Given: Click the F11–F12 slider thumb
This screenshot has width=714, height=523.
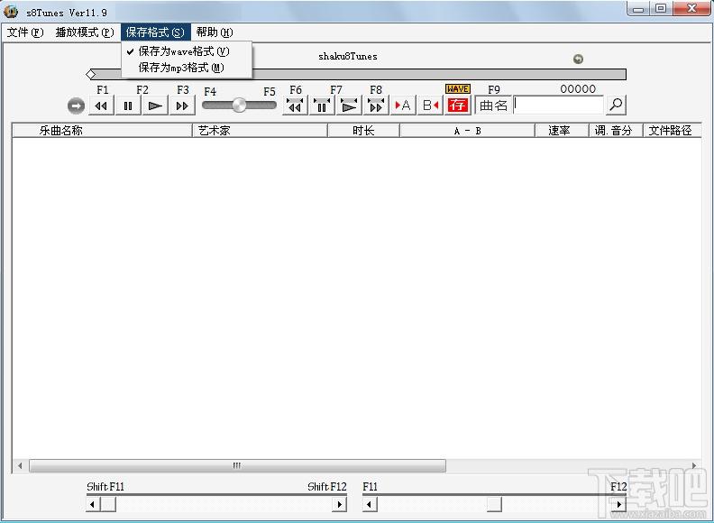Looking at the screenshot, I should (x=494, y=504).
